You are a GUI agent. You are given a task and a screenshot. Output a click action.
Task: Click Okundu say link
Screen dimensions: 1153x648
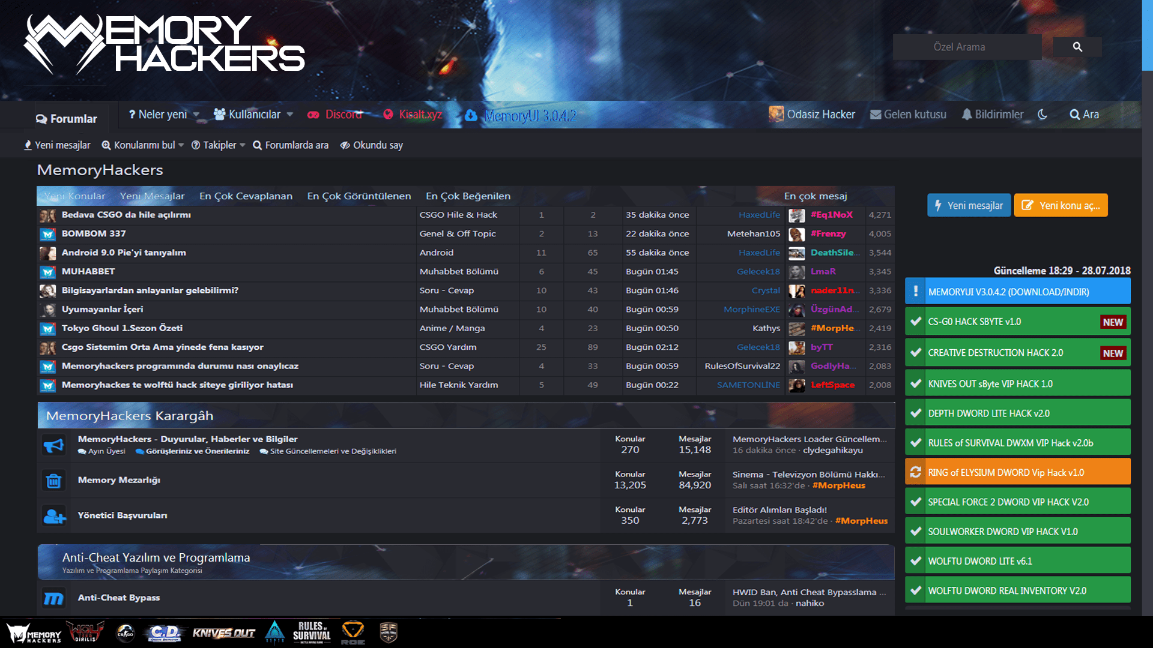click(371, 145)
